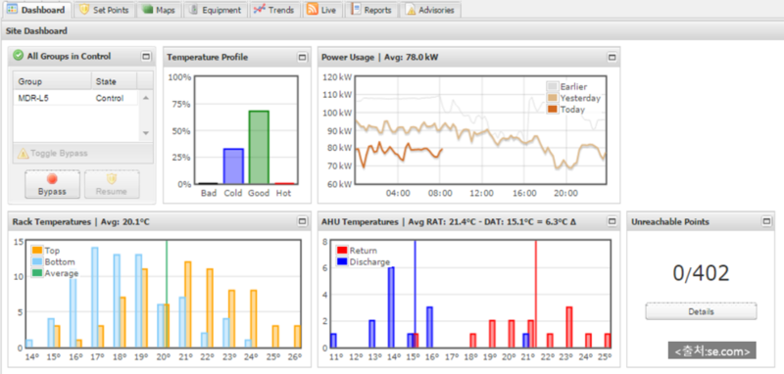784x374 pixels.
Task: Click the Yesterday legend swatch
Action: pos(553,98)
